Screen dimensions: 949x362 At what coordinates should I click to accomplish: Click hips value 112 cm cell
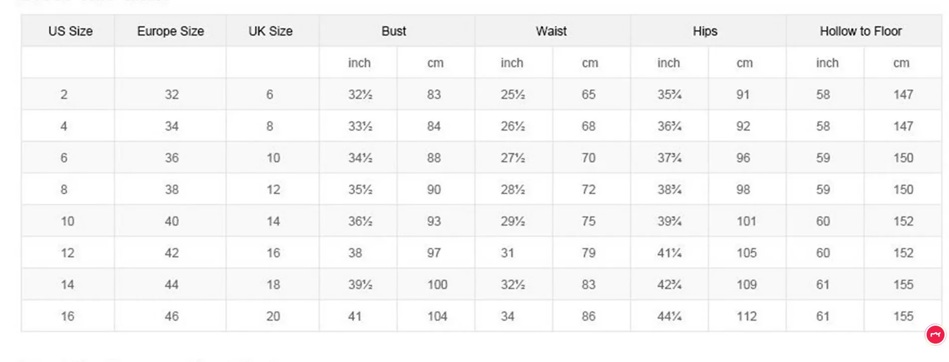click(747, 316)
